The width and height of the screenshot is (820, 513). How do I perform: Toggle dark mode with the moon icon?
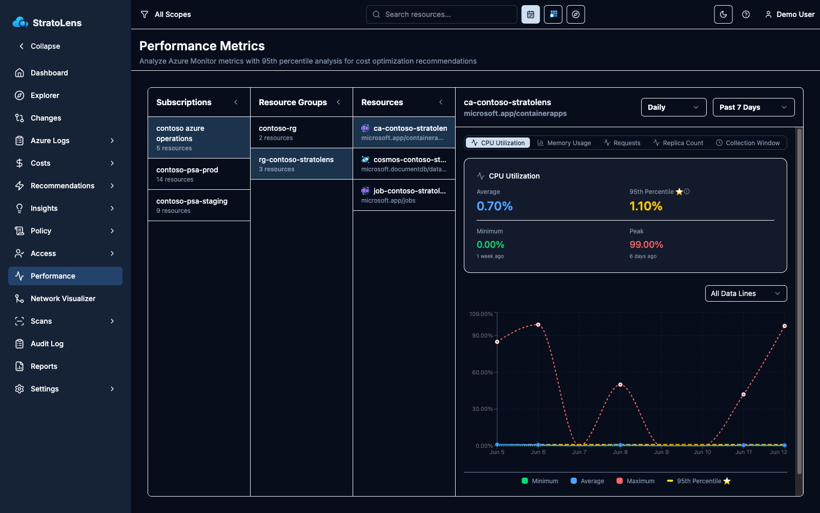coord(723,14)
